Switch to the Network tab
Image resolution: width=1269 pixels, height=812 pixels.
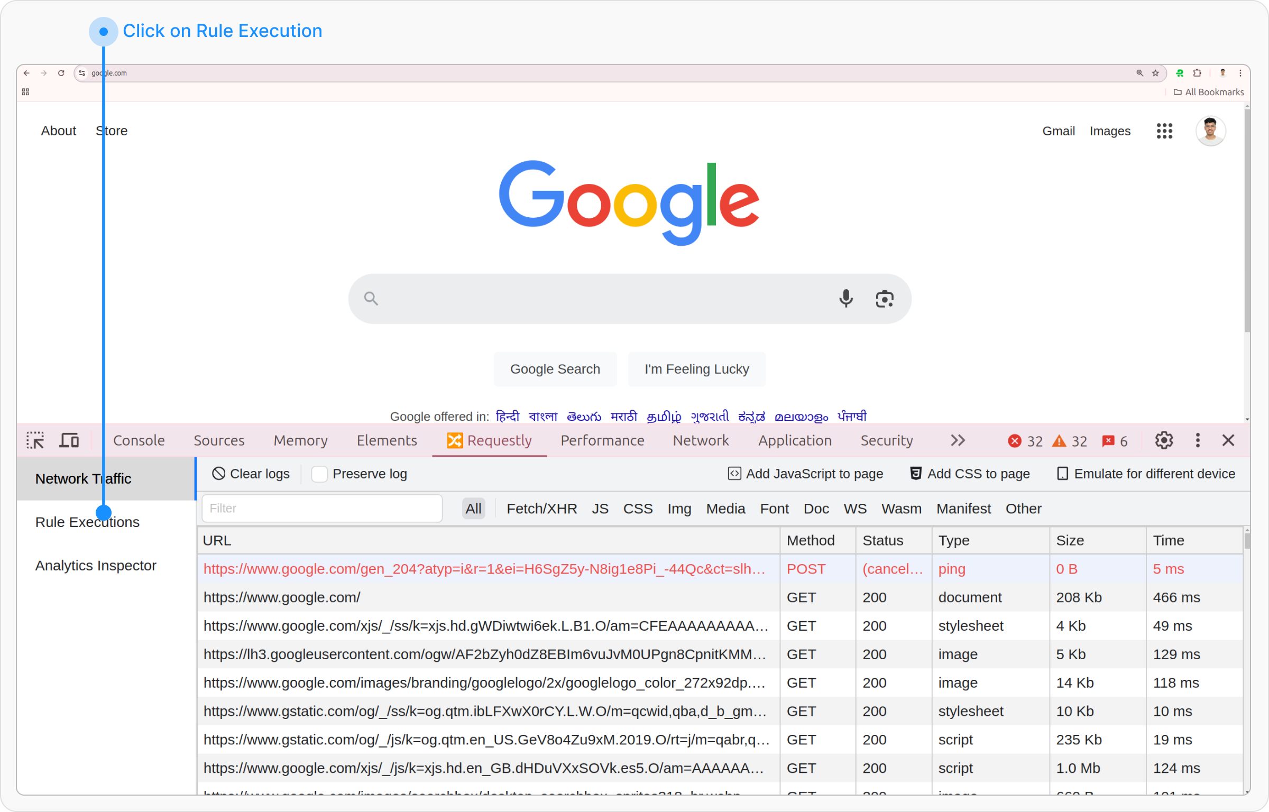(x=701, y=440)
